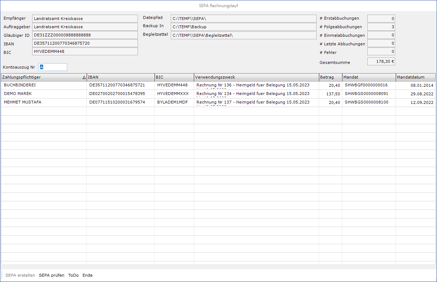This screenshot has height=282, width=437.
Task: Sort by Verwendungszweck column header
Action: coord(256,77)
